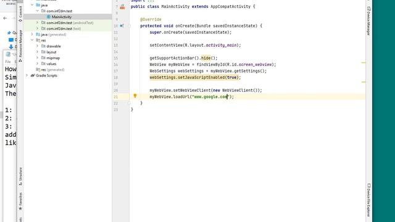
Task: Click the Notepad window title icon
Action: click(8, 54)
